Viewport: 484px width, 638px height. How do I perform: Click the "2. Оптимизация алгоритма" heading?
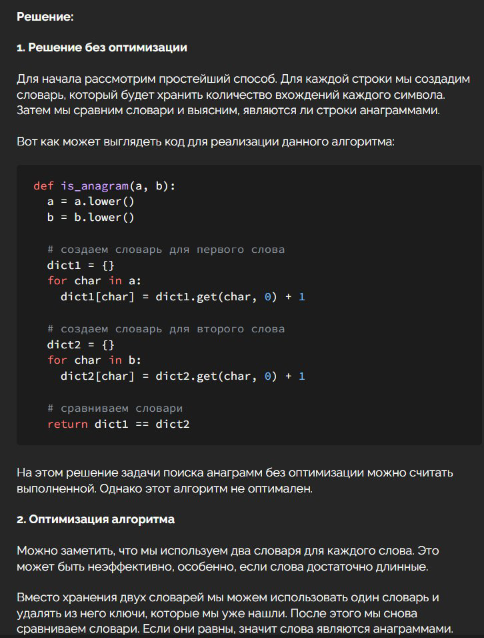coord(95,519)
